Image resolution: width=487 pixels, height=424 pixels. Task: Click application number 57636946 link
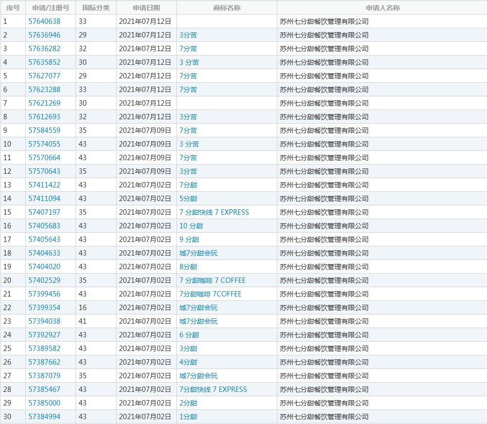(x=44, y=35)
